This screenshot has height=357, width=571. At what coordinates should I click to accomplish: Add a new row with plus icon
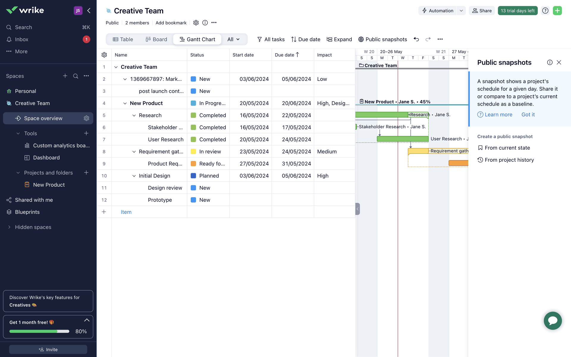click(104, 212)
